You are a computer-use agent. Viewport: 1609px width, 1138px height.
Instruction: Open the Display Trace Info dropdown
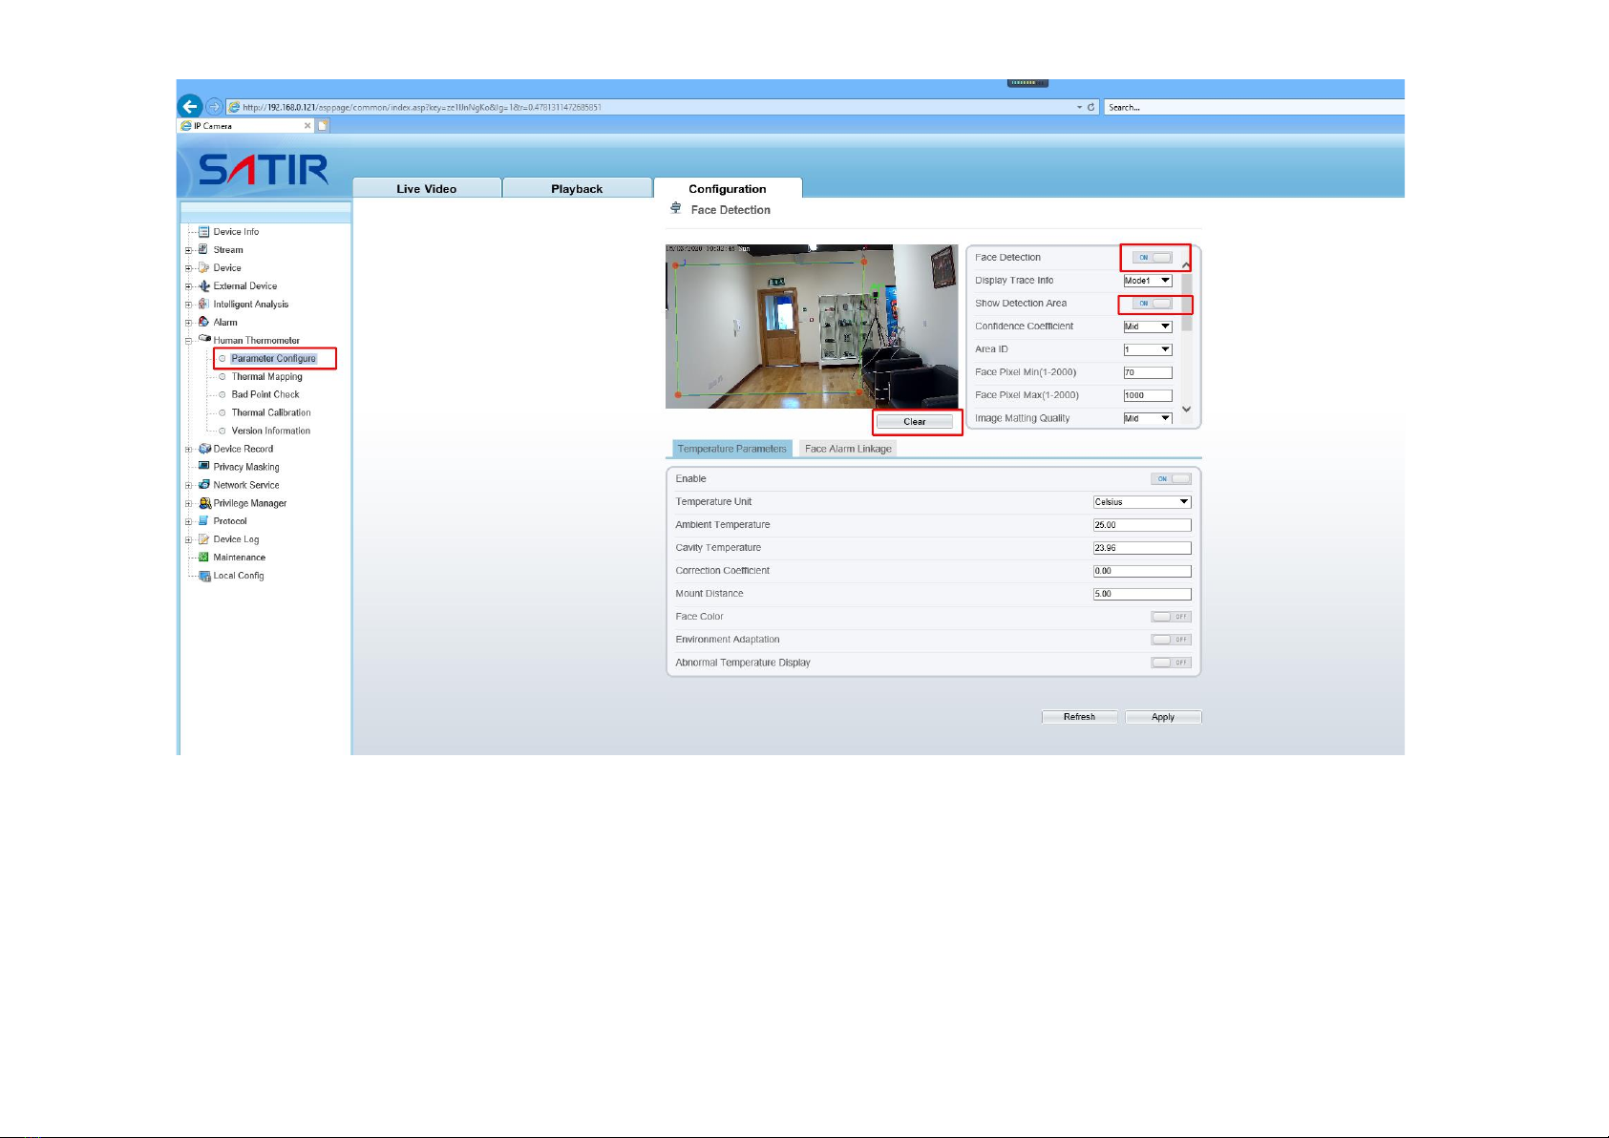coord(1148,281)
